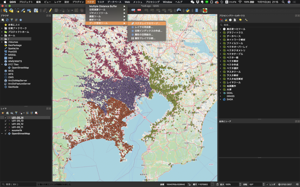Viewport: 300px width, 187px height.
Task: Click the new SpatiaLite layer feather icon
Action: pyautogui.click(x=23, y=10)
